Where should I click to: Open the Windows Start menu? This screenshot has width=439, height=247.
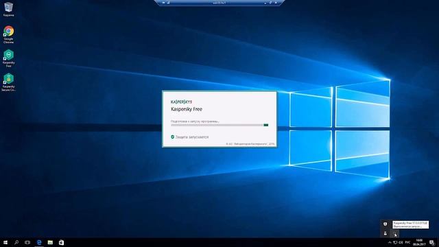pyautogui.click(x=5, y=242)
